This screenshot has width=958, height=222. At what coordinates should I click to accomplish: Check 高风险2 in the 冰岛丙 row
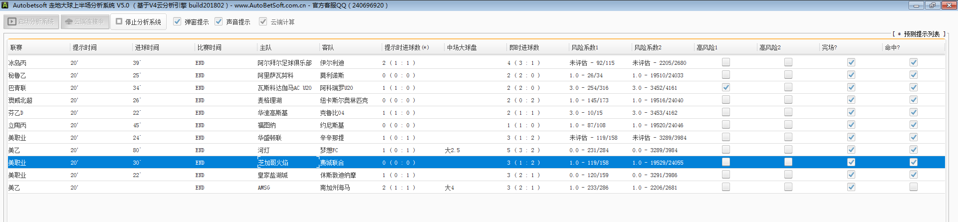(788, 62)
